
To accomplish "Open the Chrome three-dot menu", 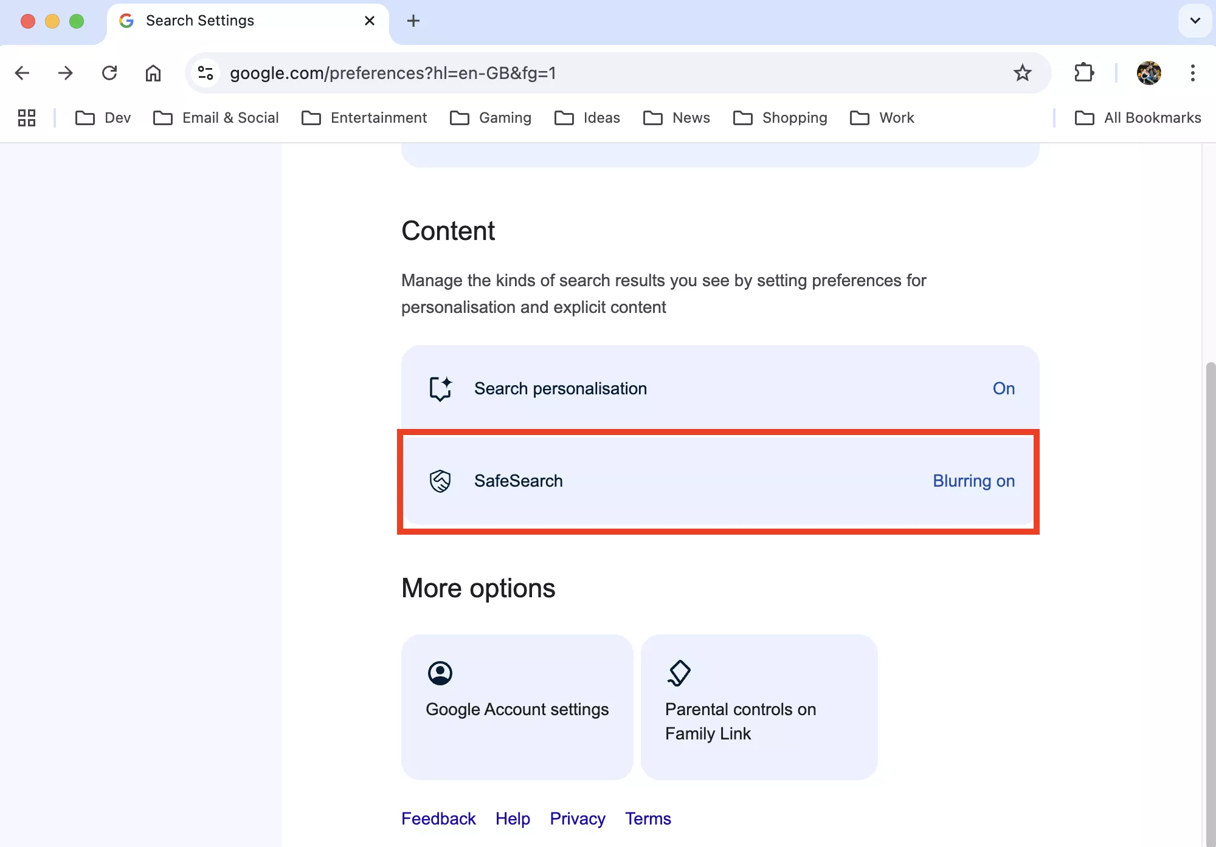I will 1192,73.
